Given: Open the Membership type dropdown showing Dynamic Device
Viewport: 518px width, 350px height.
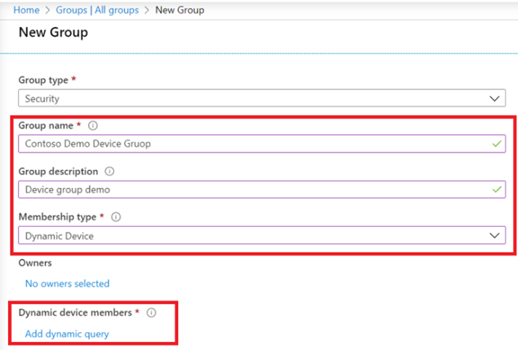Looking at the screenshot, I should 262,235.
